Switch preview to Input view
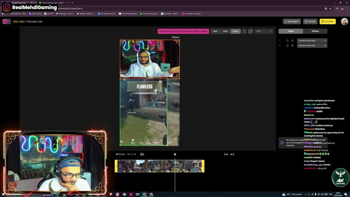This screenshot has height=197, width=350. coord(225,31)
